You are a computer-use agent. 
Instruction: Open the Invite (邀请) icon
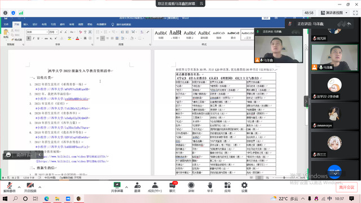click(x=138, y=187)
